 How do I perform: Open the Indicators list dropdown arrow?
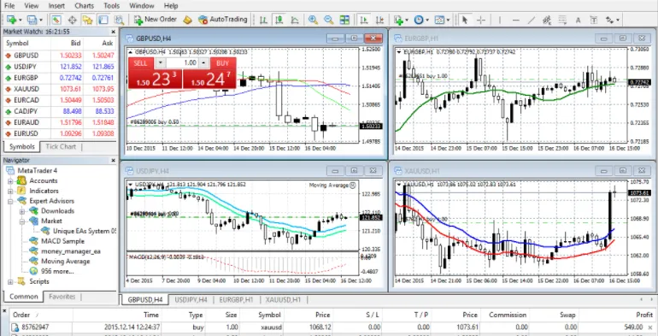click(407, 20)
